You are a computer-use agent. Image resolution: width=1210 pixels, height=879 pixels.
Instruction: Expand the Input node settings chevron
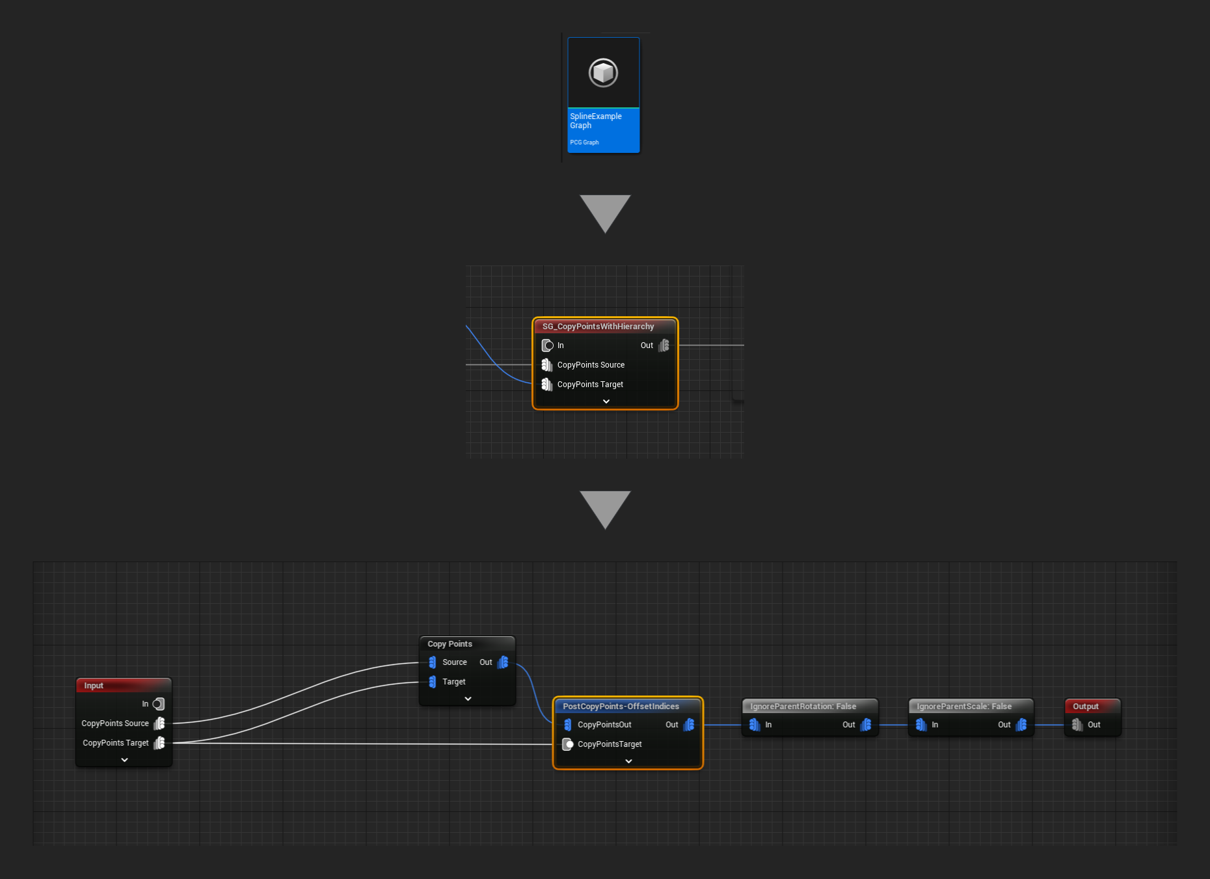(124, 759)
